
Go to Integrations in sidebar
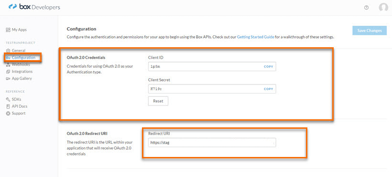(x=22, y=72)
